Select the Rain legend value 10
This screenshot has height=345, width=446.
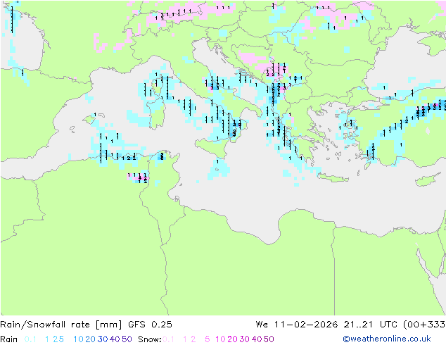78,339
